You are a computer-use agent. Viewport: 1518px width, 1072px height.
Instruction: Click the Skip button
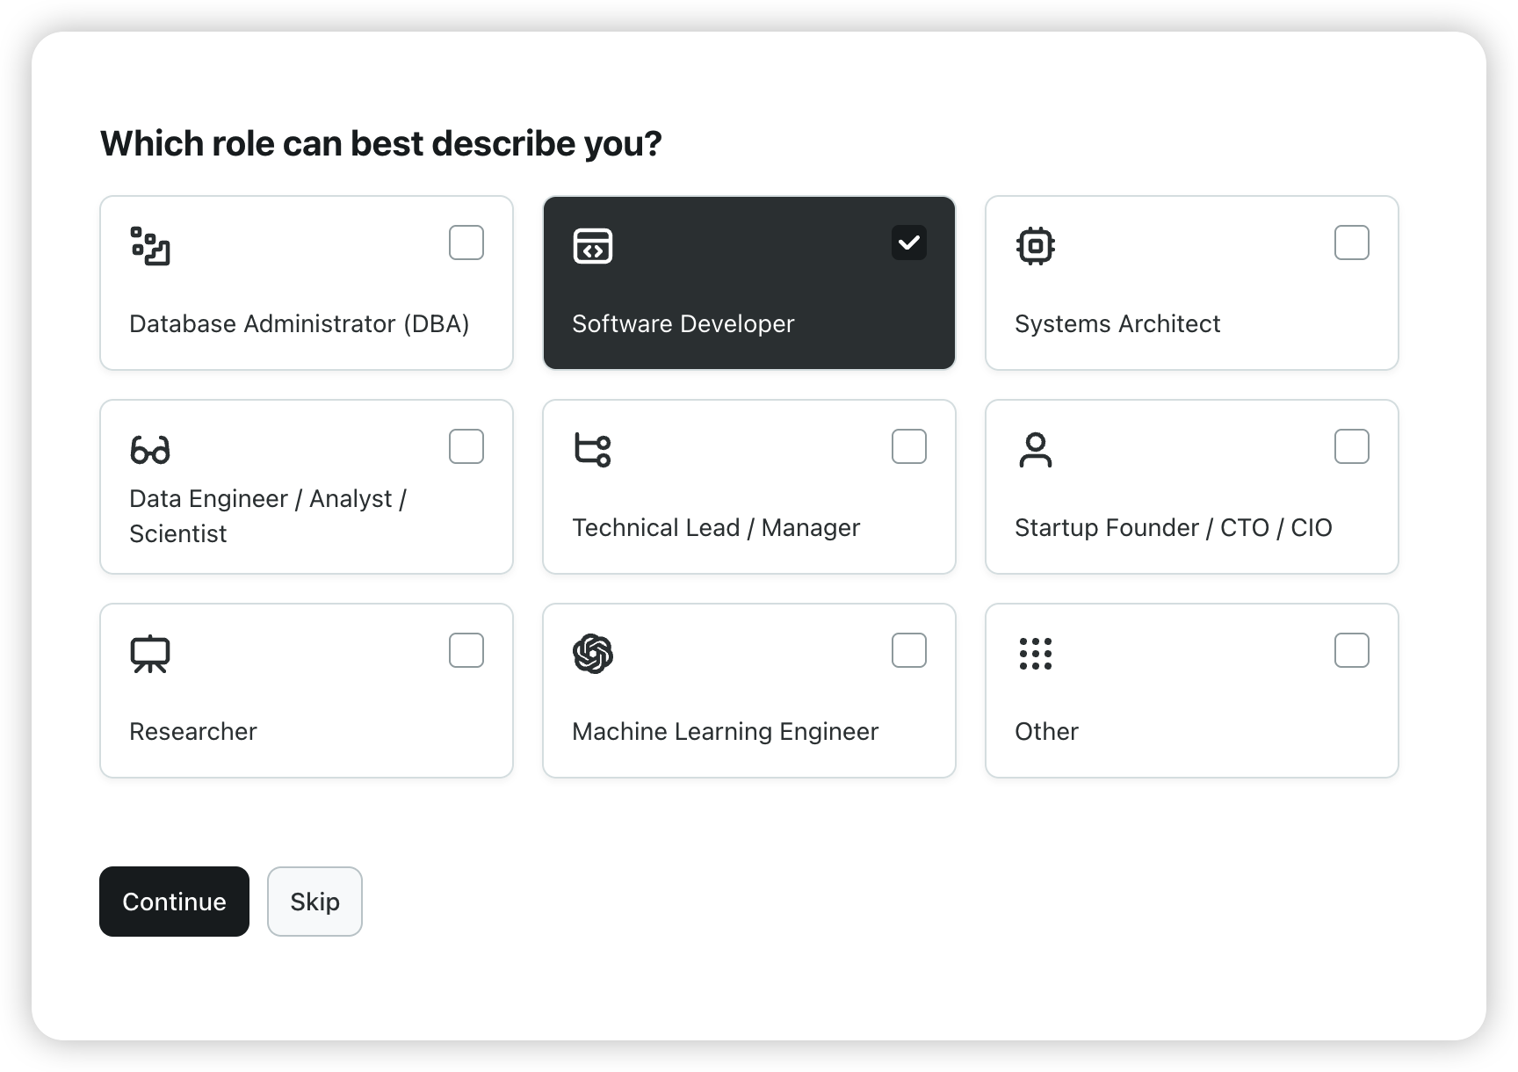coord(314,902)
